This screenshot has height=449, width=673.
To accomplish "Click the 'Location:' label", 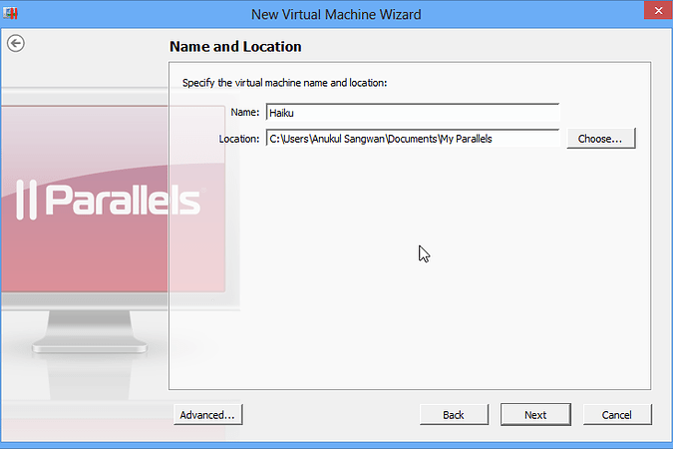I will coord(239,139).
